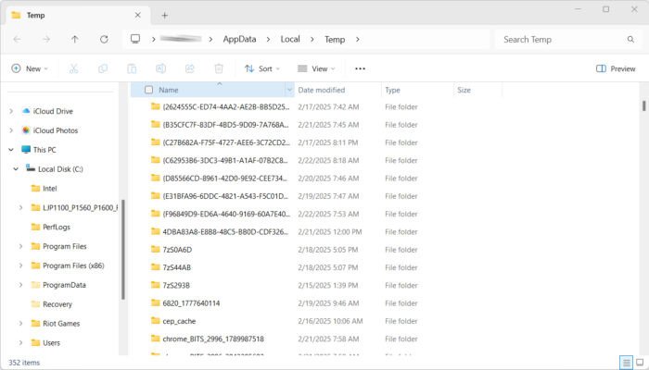Open the See more ellipsis menu
The height and width of the screenshot is (370, 649).
[x=360, y=68]
